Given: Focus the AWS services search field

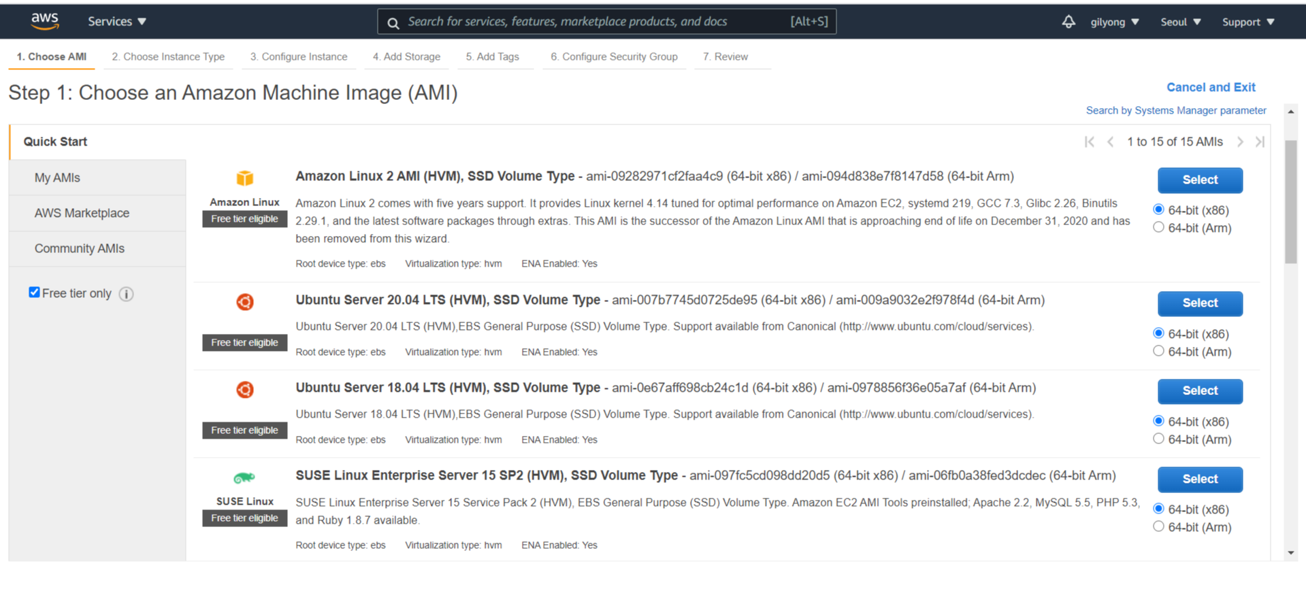Looking at the screenshot, I should click(606, 22).
